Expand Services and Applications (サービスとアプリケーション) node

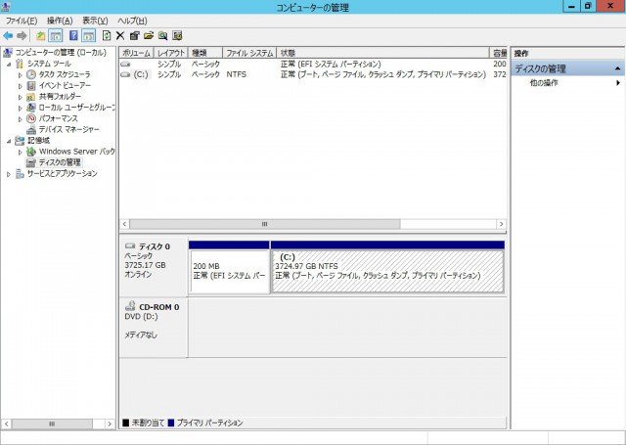9,174
